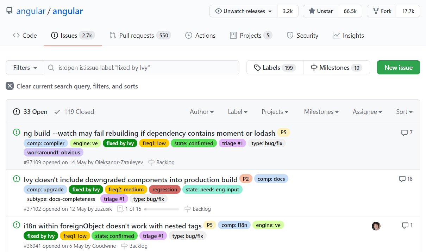
Task: Click the comment icon with 16 comments
Action: [402, 179]
